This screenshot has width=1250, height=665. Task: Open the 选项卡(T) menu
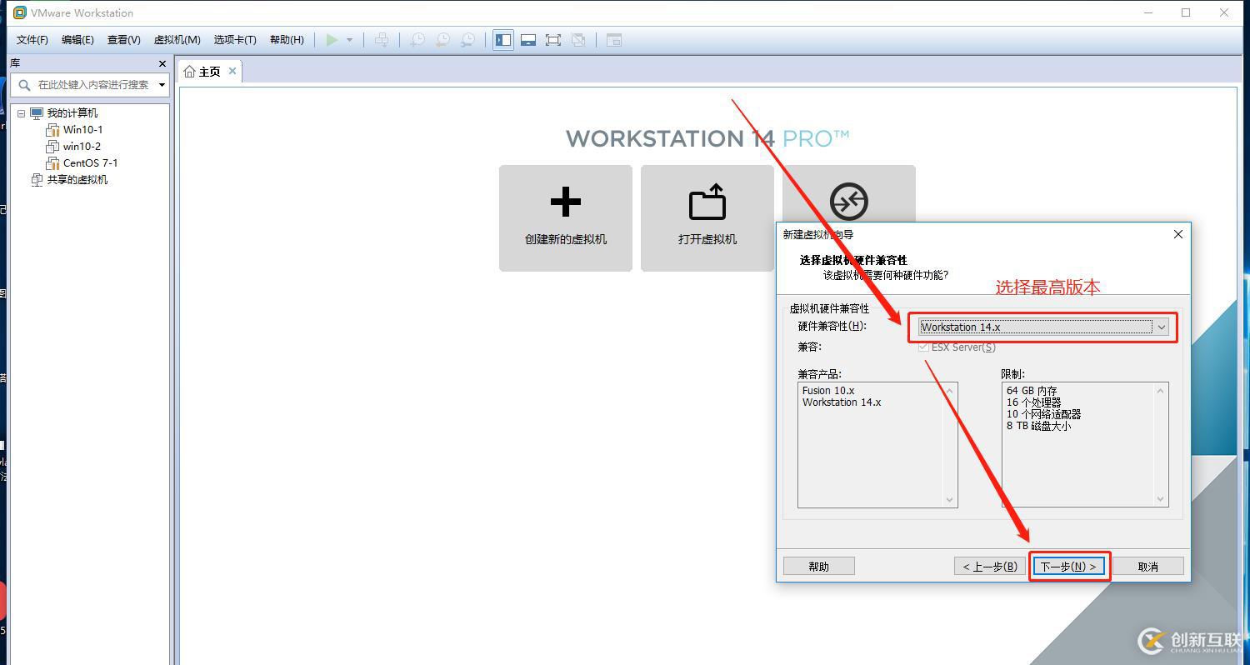tap(235, 40)
